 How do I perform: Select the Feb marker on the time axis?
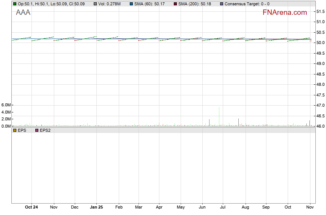(x=119, y=207)
